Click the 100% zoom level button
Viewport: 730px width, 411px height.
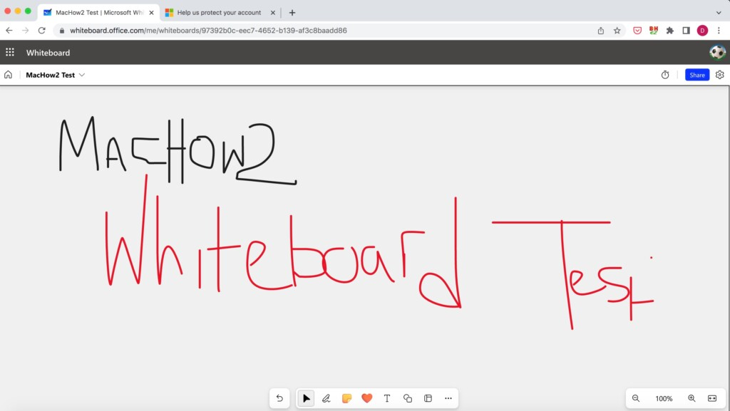[x=664, y=398]
